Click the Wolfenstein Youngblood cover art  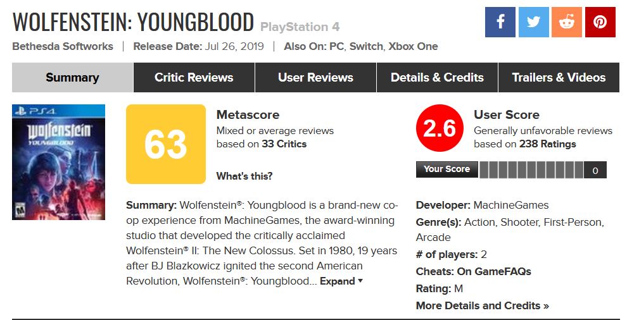(x=58, y=162)
